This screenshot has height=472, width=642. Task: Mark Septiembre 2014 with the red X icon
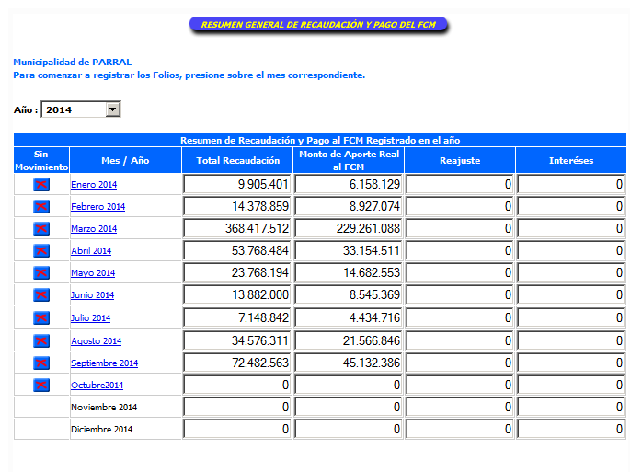(x=41, y=363)
